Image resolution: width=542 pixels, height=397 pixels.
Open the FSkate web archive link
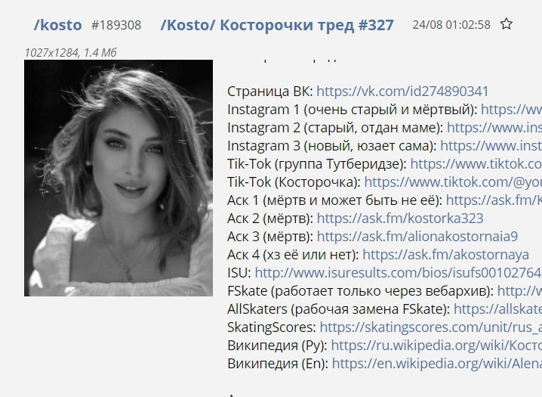[x=519, y=290]
